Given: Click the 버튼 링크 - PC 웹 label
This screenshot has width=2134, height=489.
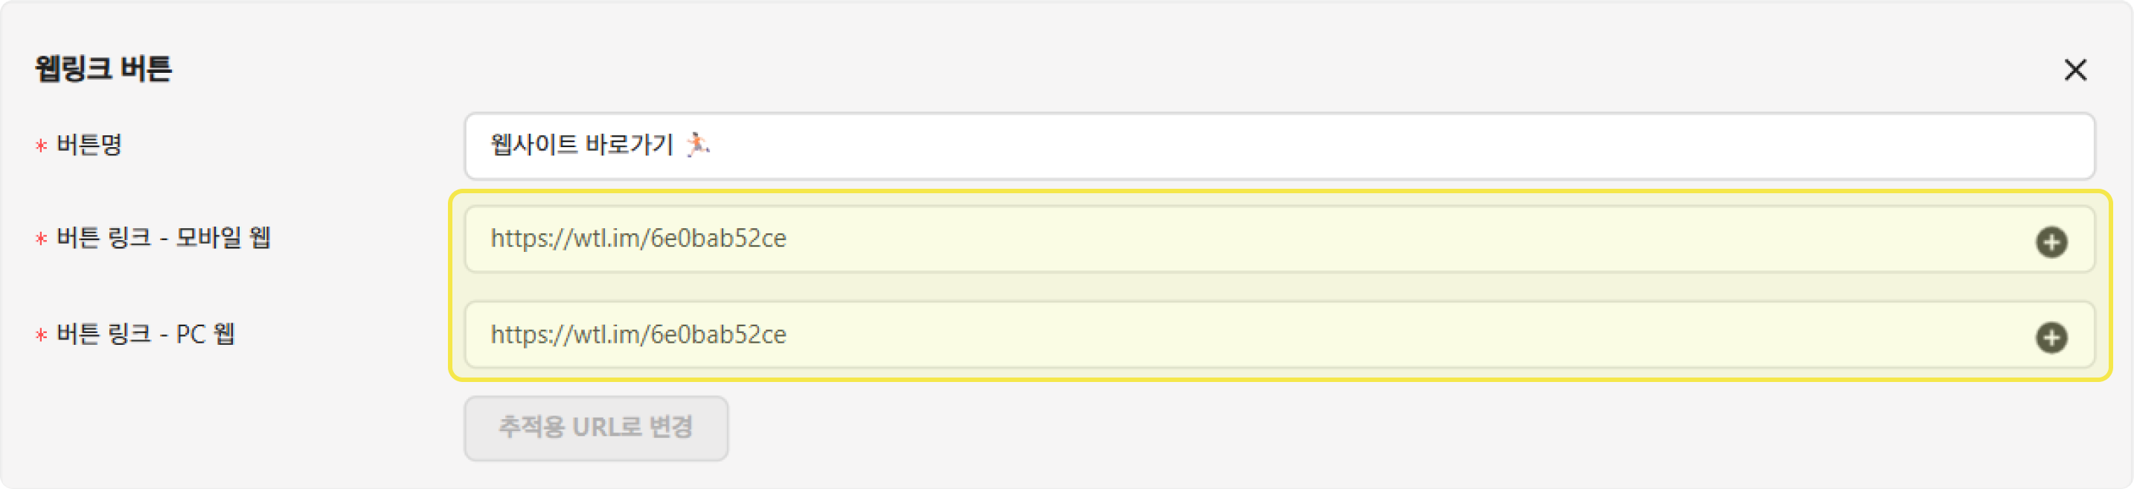Looking at the screenshot, I should [146, 334].
